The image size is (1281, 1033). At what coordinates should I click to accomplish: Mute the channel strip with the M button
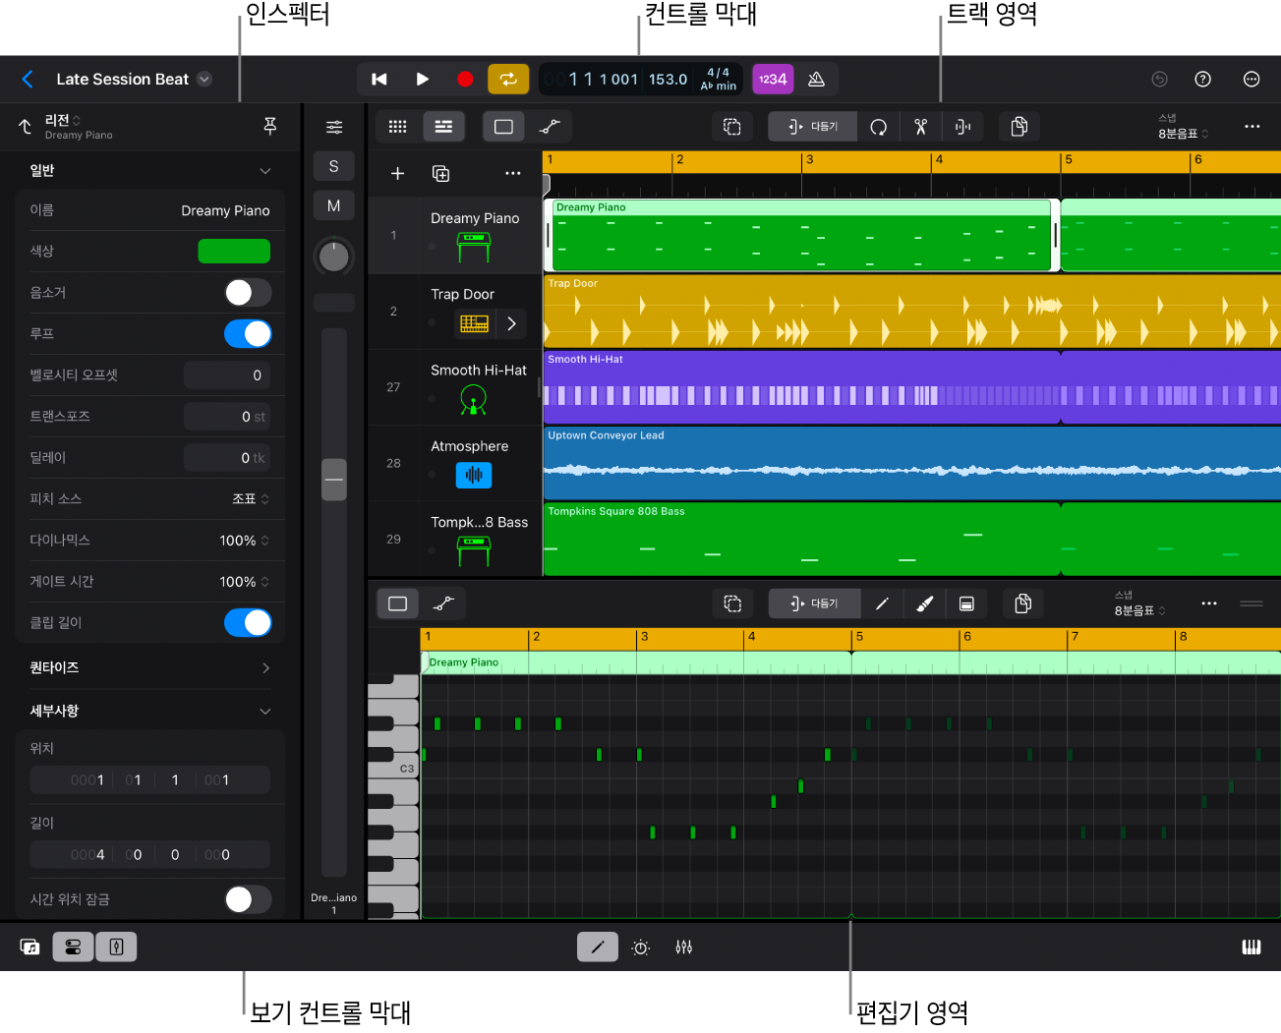point(333,204)
